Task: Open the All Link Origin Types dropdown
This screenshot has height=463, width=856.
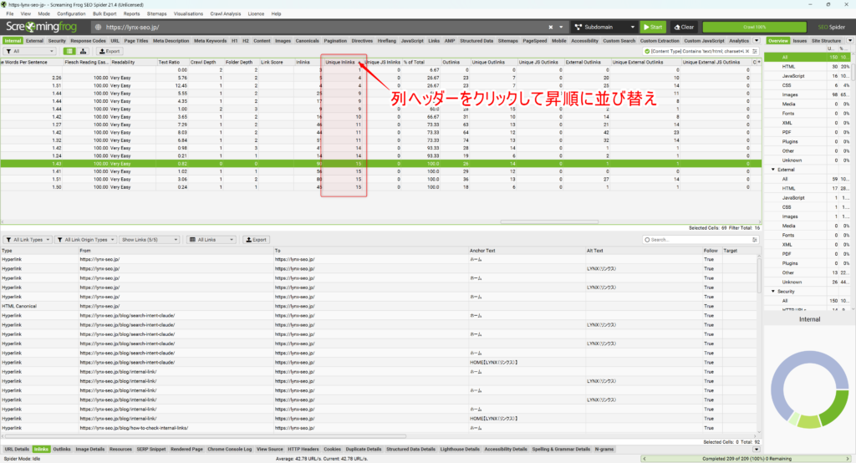Action: pyautogui.click(x=86, y=240)
